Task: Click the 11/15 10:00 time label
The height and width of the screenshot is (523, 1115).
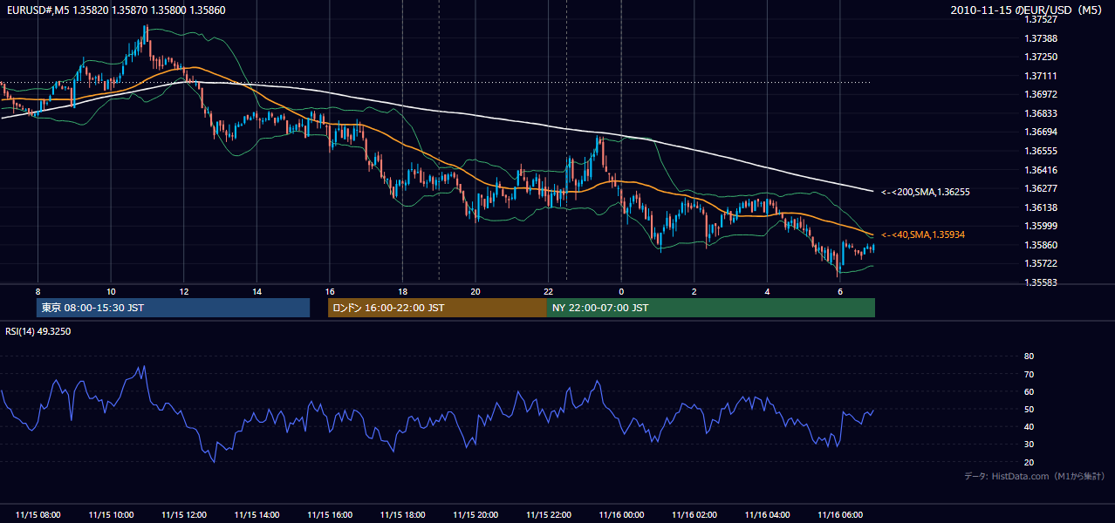Action: pyautogui.click(x=111, y=515)
